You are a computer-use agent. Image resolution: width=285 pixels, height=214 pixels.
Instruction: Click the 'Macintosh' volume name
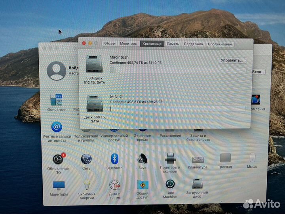[119, 57]
